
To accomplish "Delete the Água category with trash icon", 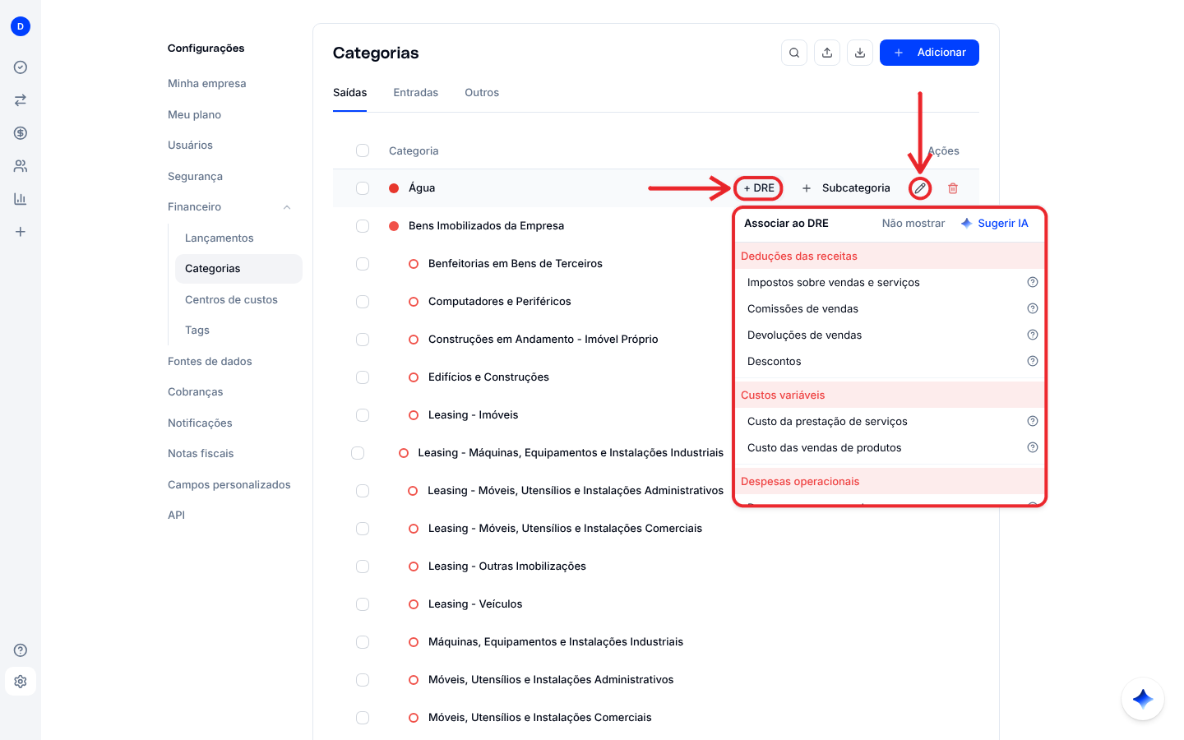I will [953, 188].
